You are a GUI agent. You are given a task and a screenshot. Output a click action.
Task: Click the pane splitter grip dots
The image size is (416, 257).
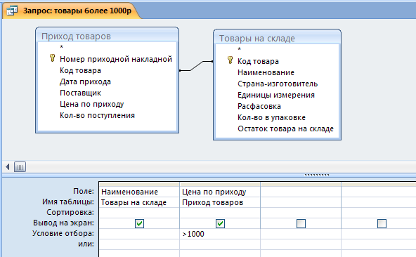317,175
